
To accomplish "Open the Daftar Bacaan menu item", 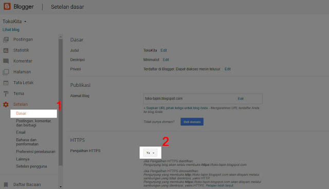I will pos(27,184).
